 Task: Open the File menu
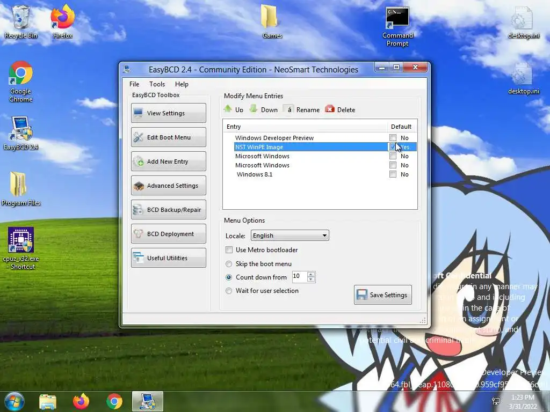[134, 84]
